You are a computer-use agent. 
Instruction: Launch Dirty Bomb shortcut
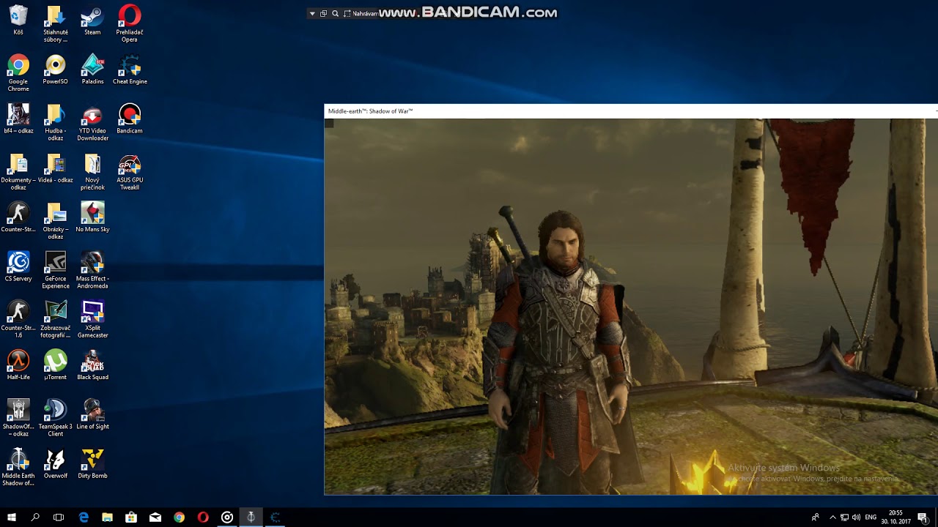pyautogui.click(x=92, y=463)
